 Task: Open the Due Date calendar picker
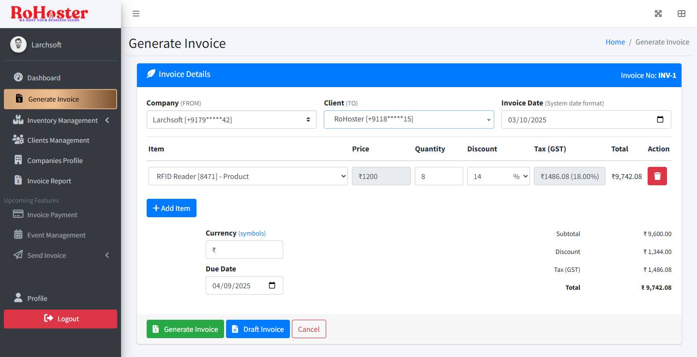point(273,285)
